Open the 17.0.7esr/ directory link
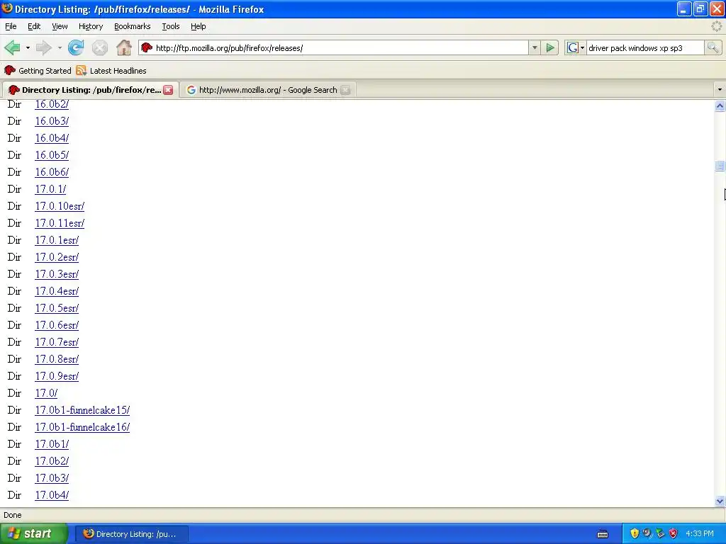 [x=57, y=342]
